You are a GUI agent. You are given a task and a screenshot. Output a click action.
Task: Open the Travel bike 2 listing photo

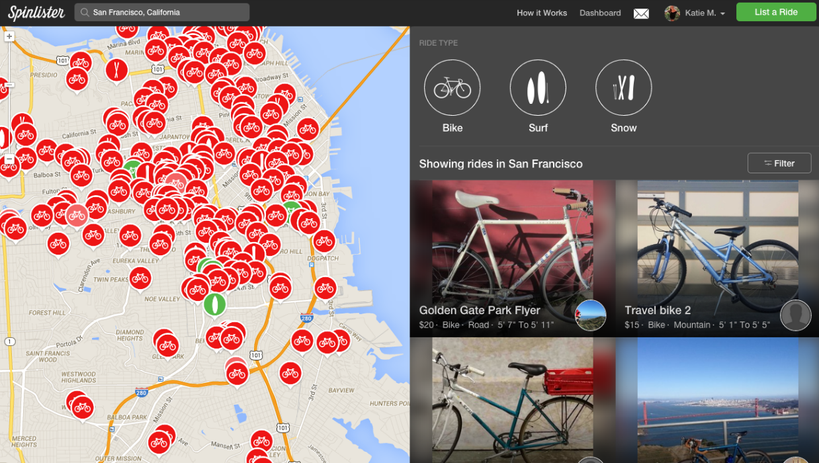pos(717,258)
